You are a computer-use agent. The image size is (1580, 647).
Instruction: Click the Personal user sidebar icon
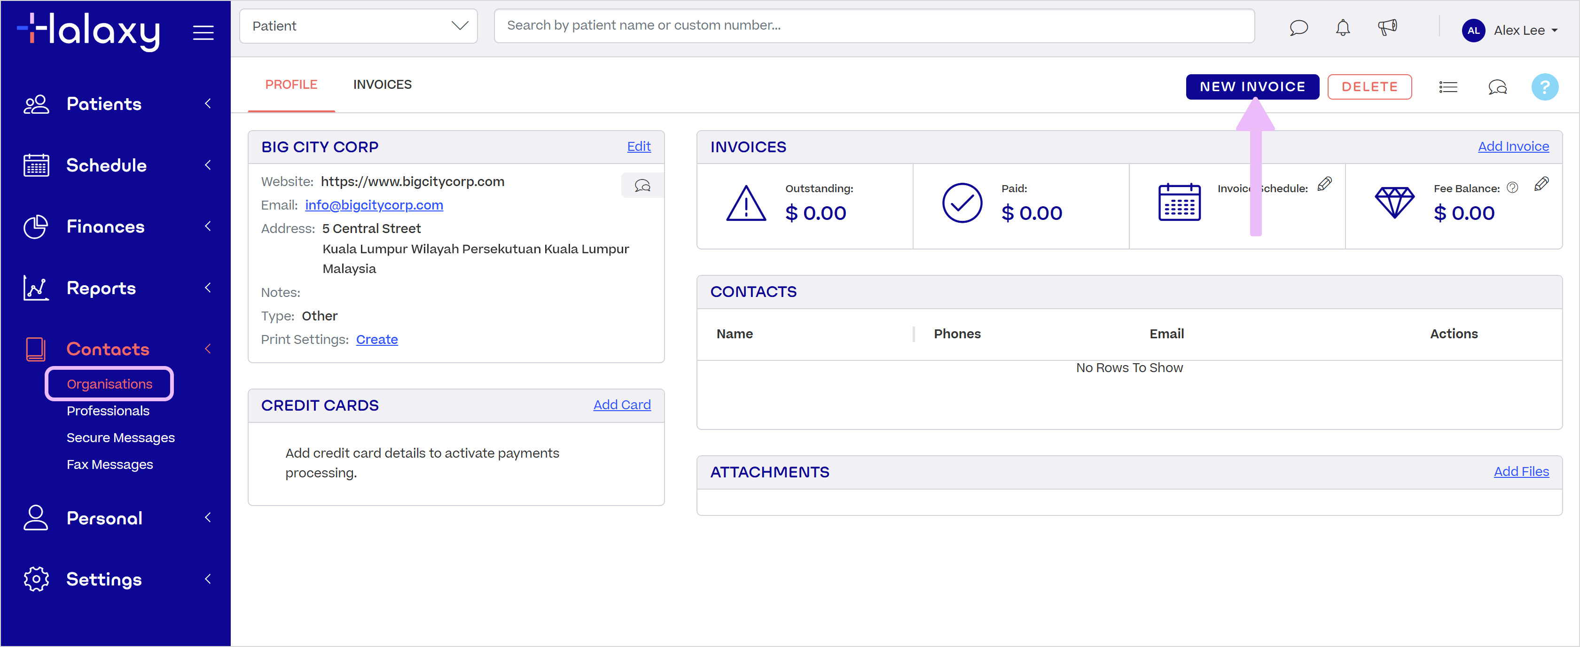pos(36,518)
